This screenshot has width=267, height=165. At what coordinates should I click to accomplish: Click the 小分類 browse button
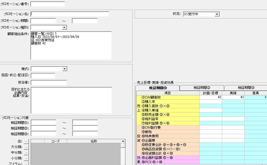(26, 158)
